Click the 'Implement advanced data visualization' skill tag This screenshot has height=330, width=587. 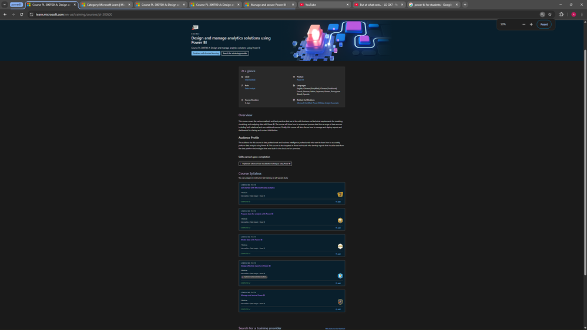[265, 163]
